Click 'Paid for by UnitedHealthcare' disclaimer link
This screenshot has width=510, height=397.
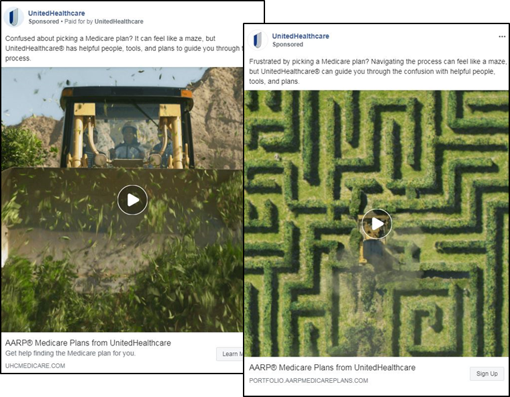point(104,21)
